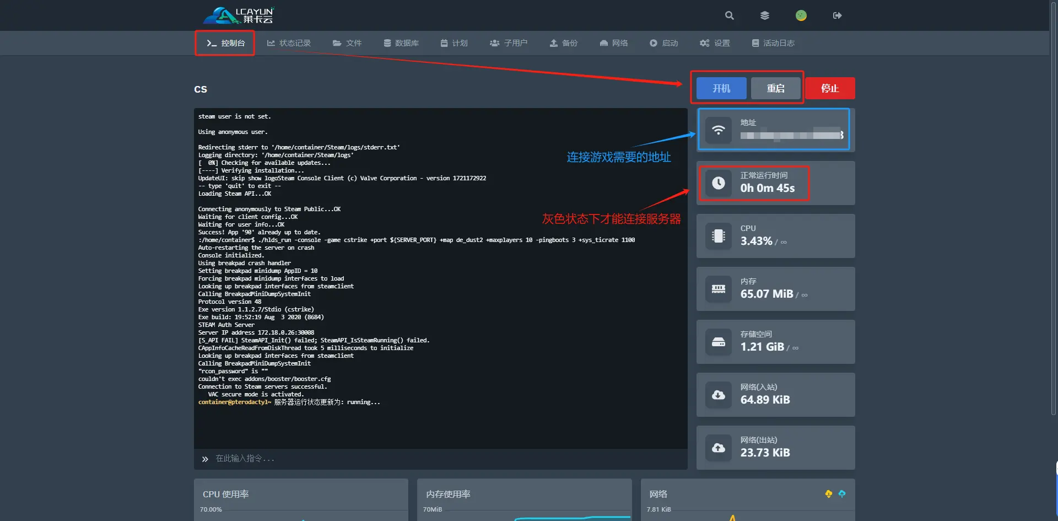The height and width of the screenshot is (521, 1058).
Task: Click the yellow download icon in 网络 chart
Action: pyautogui.click(x=829, y=494)
